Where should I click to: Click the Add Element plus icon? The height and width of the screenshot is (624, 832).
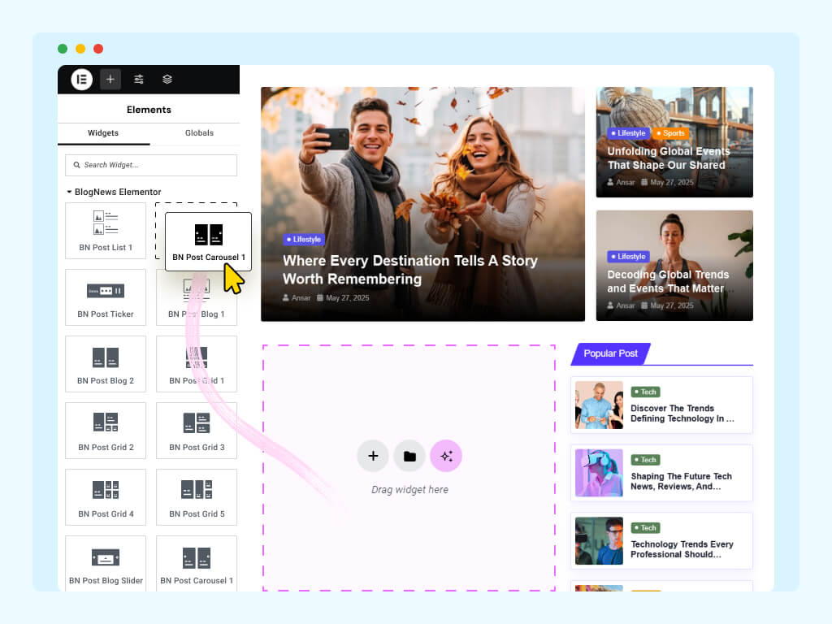click(110, 79)
